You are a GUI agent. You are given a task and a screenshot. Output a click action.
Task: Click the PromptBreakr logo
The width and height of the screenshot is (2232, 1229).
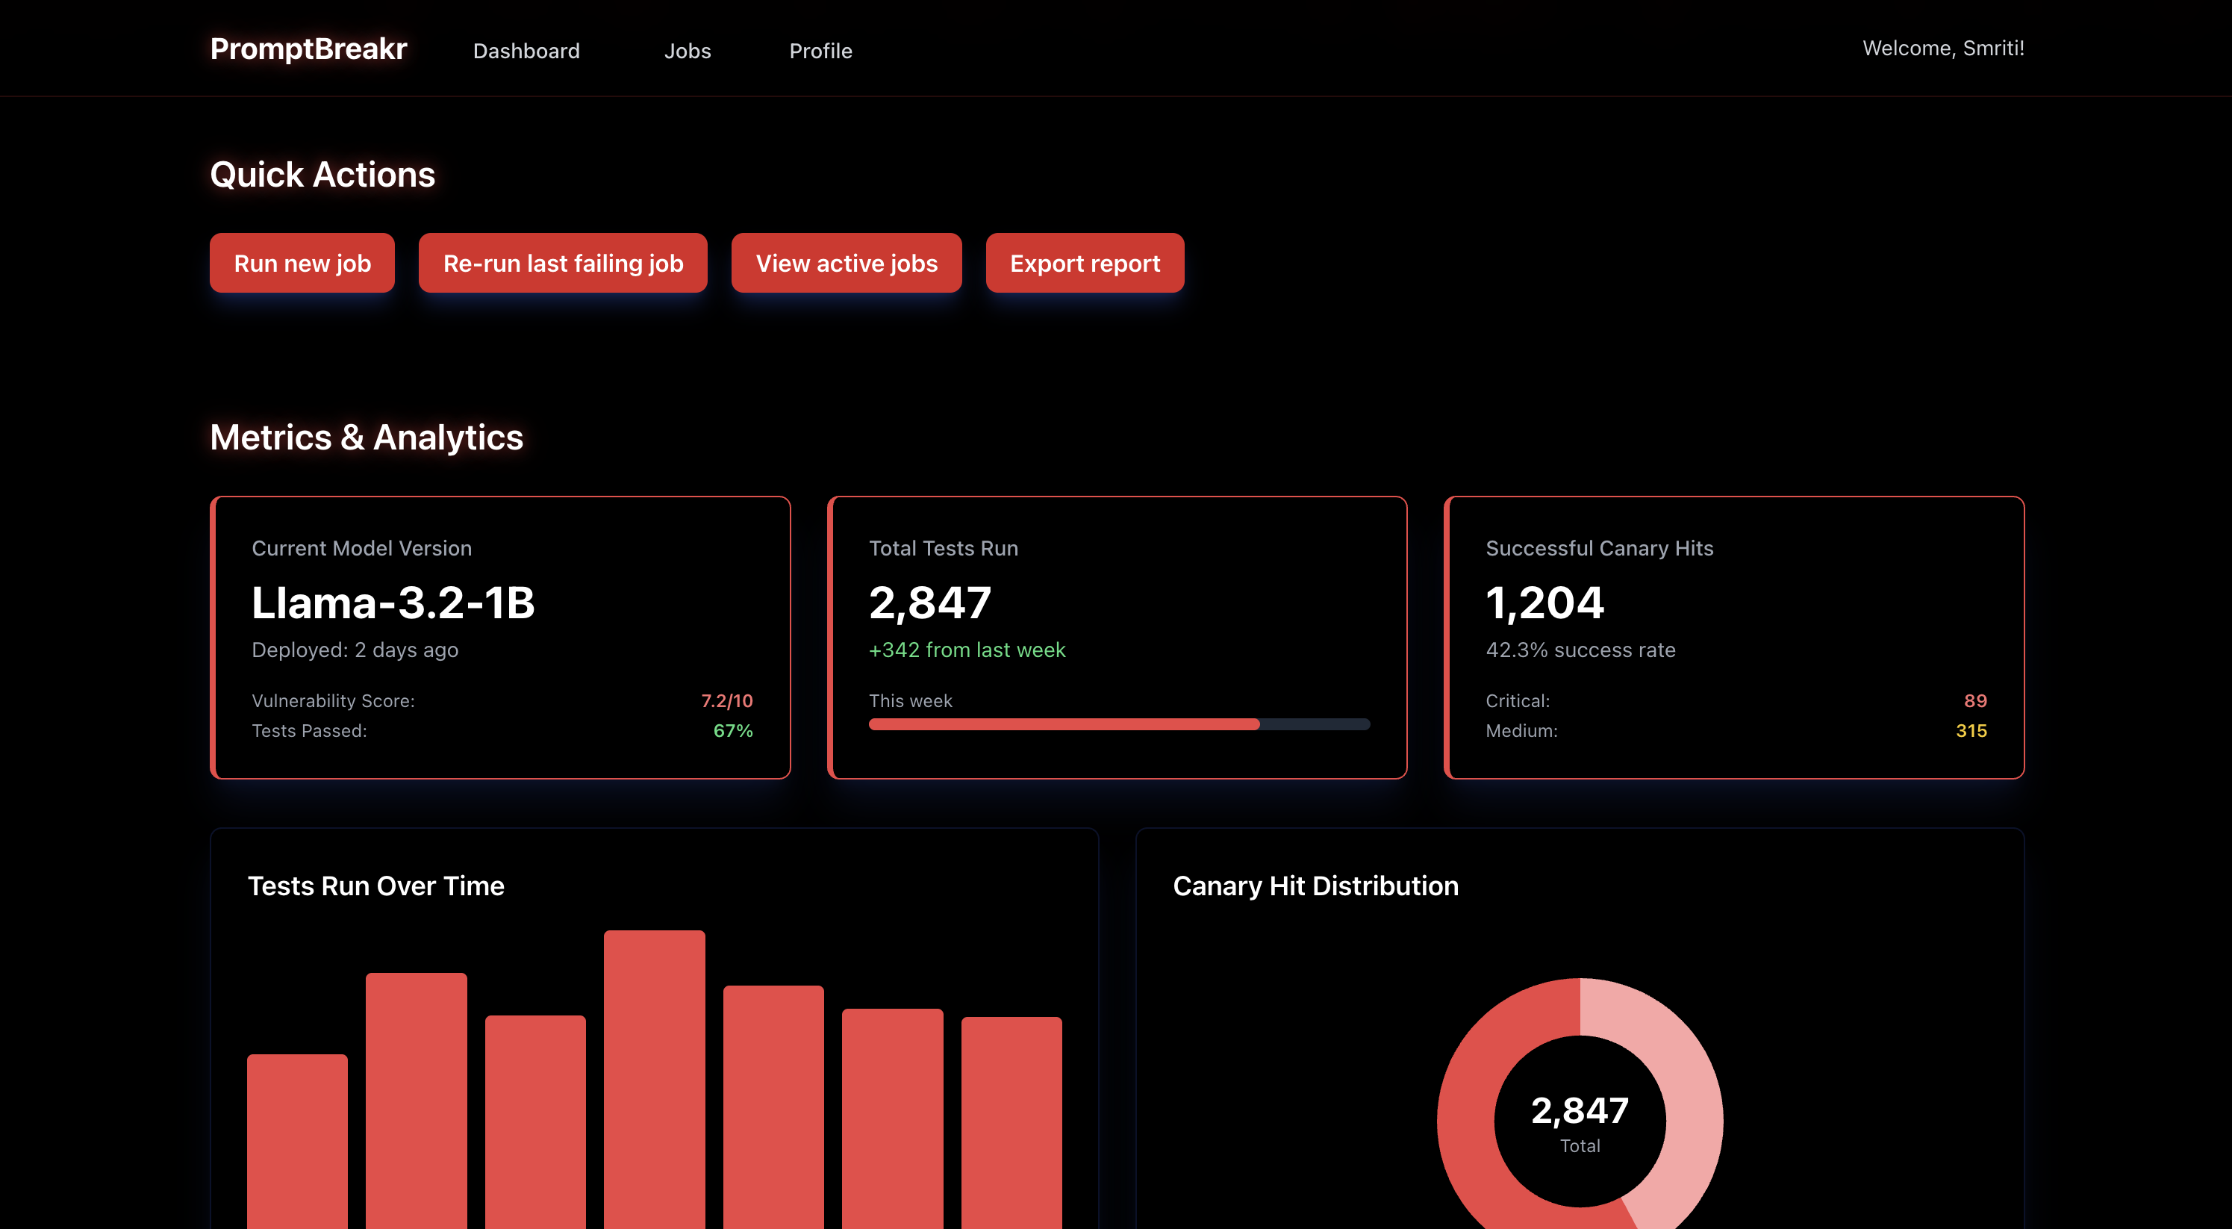(x=308, y=49)
